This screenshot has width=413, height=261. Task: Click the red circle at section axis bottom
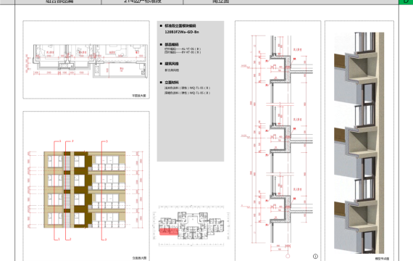[x=288, y=256]
